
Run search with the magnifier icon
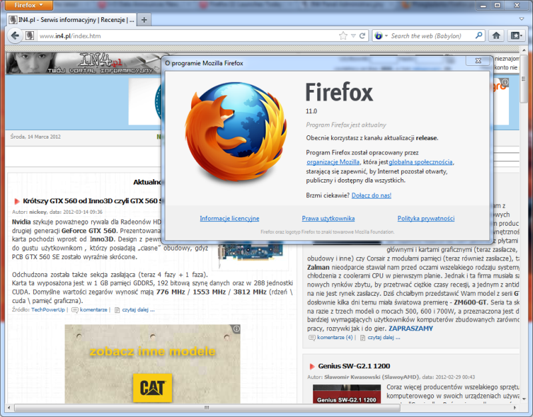pos(479,35)
